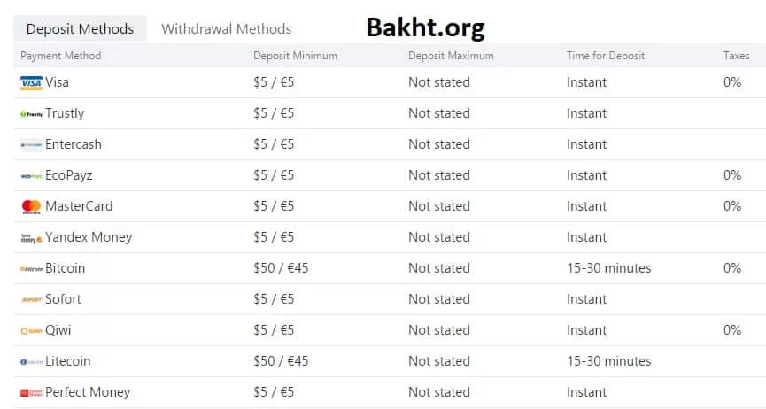The height and width of the screenshot is (409, 766).
Task: Click the Payment Method column header
Action: 61,56
